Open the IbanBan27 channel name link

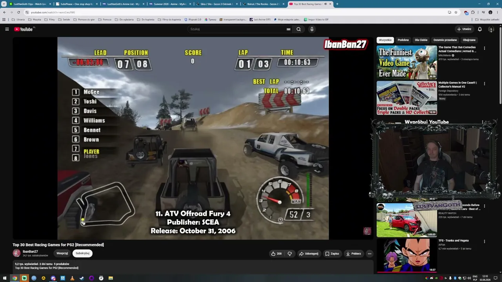30,251
